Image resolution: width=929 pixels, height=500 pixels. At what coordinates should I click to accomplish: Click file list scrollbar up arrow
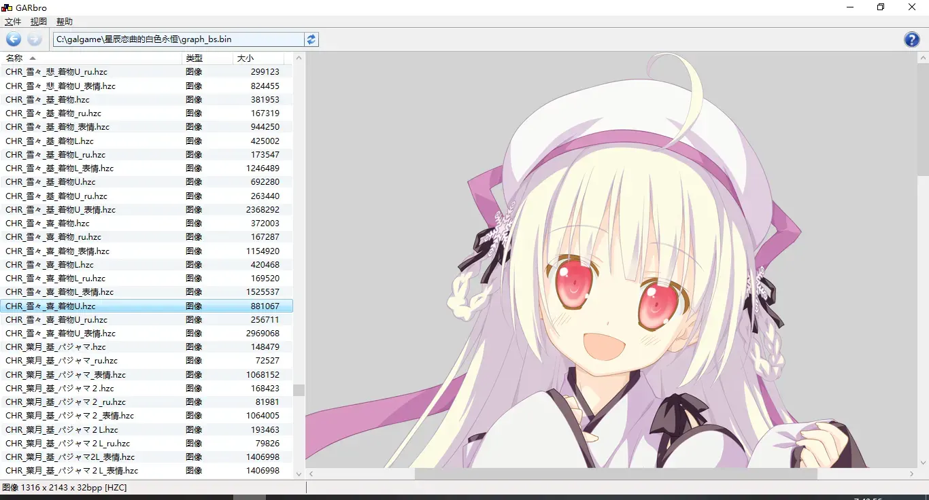point(299,58)
